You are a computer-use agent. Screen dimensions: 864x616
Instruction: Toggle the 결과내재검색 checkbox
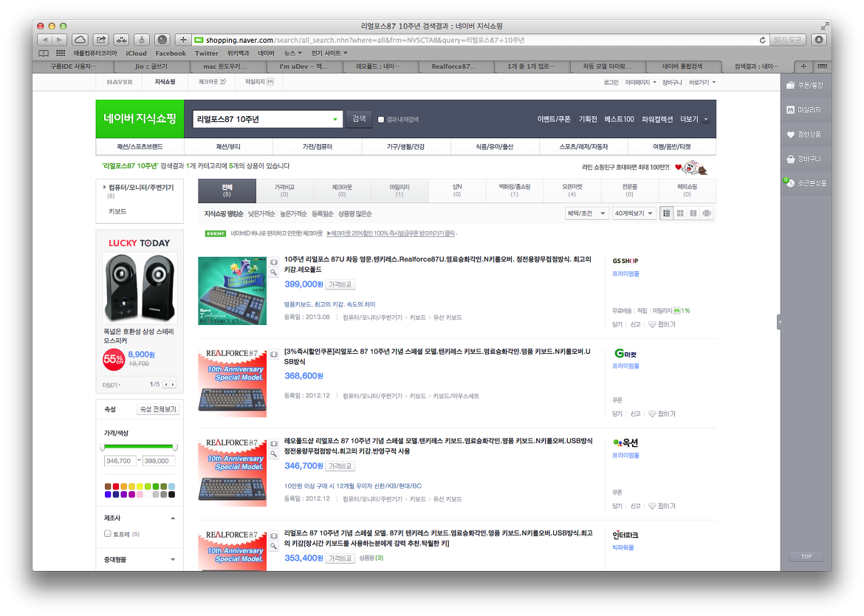click(x=381, y=120)
